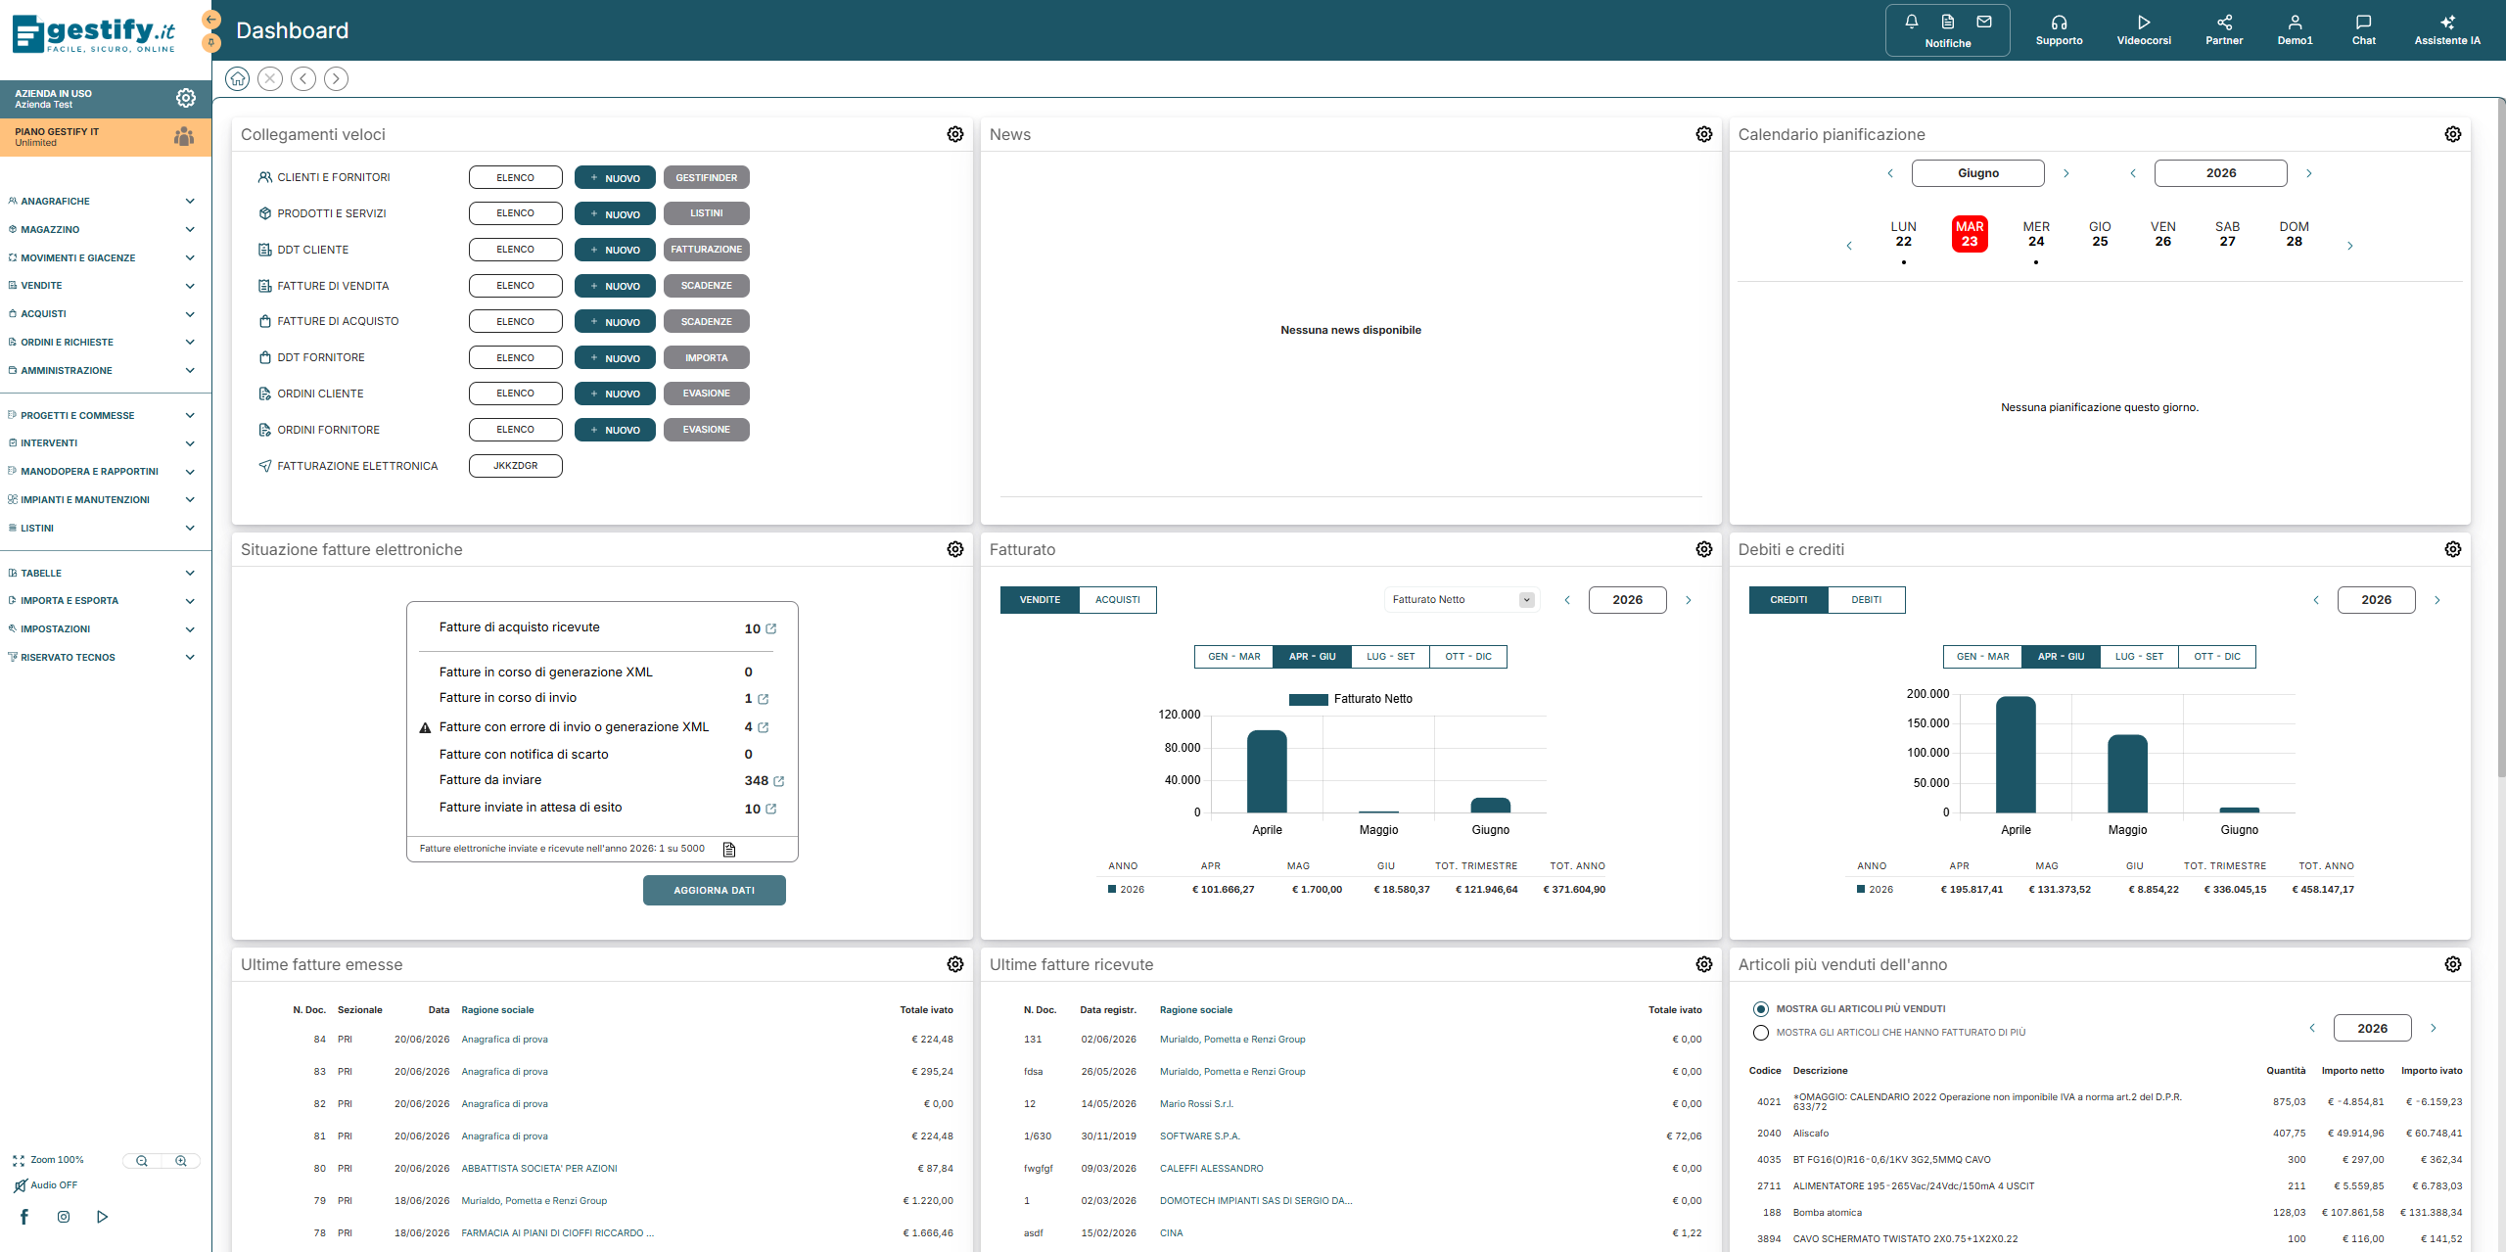Expand Importa e esporta menu
This screenshot has width=2506, height=1252.
[x=102, y=601]
